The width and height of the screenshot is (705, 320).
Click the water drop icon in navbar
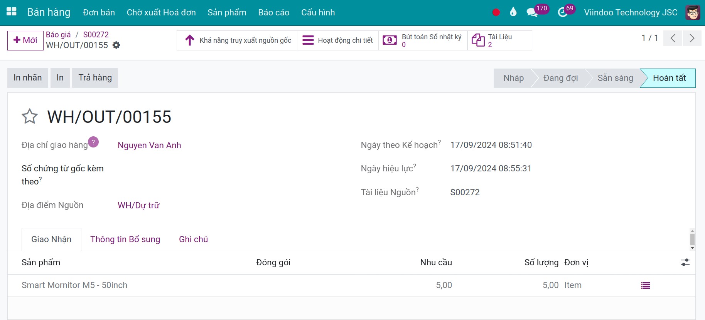click(513, 12)
